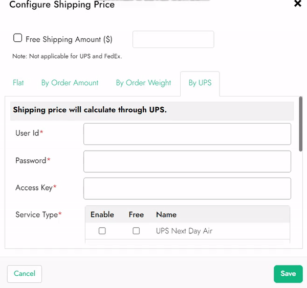Click the vertical scrollbar in UPS panel
Viewport: 307px width, 288px height.
coord(301,125)
